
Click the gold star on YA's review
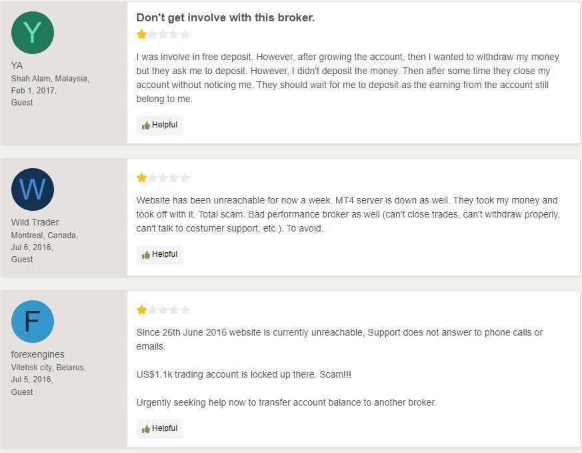click(141, 35)
